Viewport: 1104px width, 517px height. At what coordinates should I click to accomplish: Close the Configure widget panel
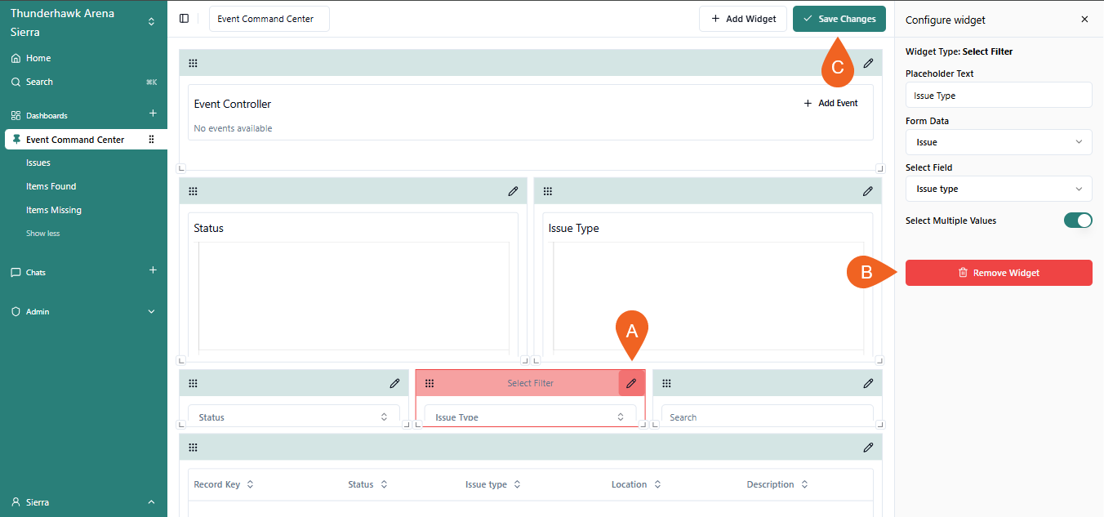click(x=1084, y=20)
